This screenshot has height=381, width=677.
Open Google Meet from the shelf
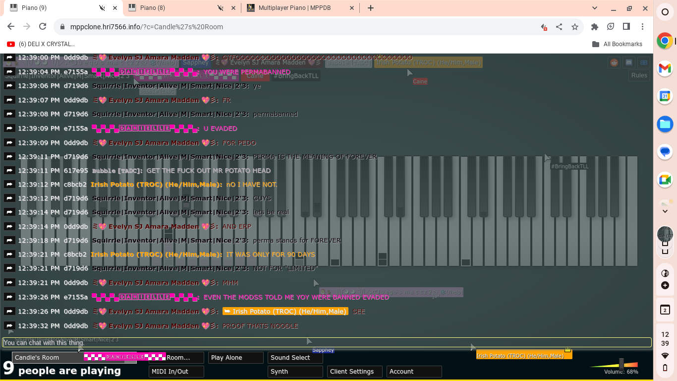(x=665, y=180)
